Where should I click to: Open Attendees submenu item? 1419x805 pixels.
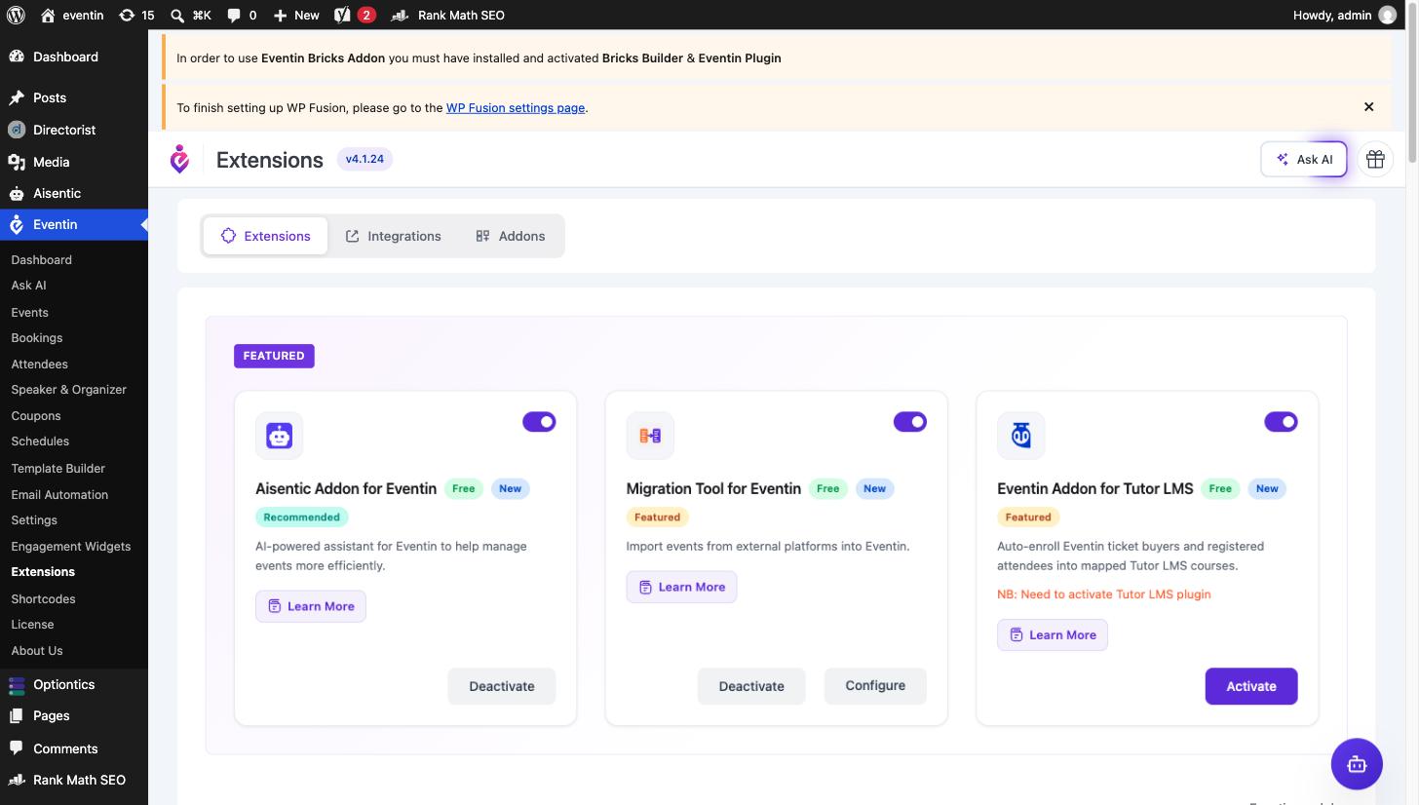[x=39, y=364]
